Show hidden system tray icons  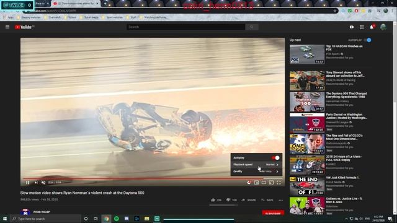coord(346,219)
